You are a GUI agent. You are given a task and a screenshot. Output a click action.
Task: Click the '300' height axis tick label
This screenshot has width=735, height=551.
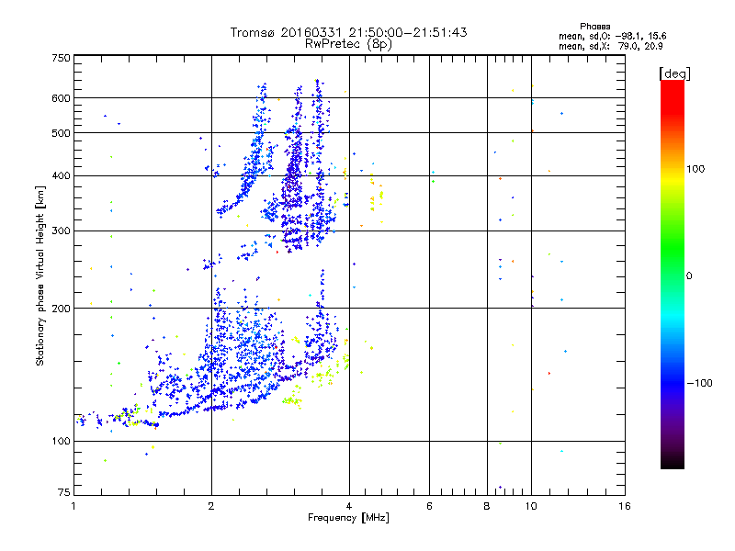[x=61, y=231]
